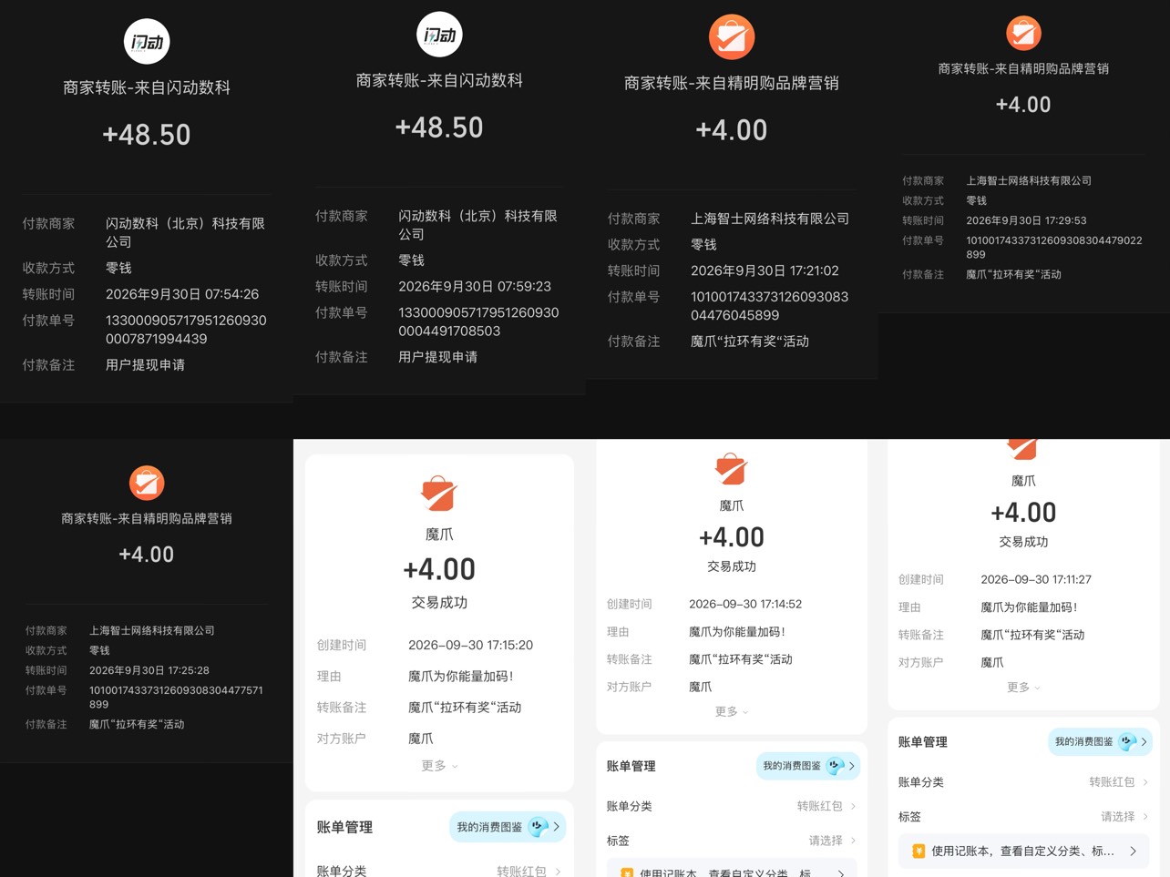This screenshot has height=877, width=1170.
Task: Tap the 魔爪 bag icon in the 17:14:52 bill
Action: click(x=732, y=468)
